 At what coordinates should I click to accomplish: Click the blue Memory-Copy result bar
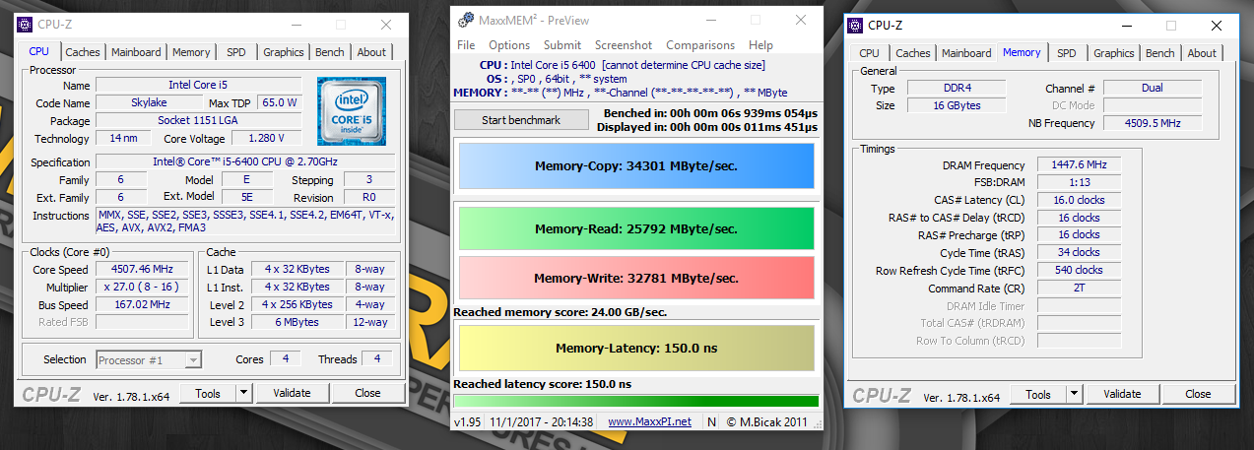tap(636, 166)
